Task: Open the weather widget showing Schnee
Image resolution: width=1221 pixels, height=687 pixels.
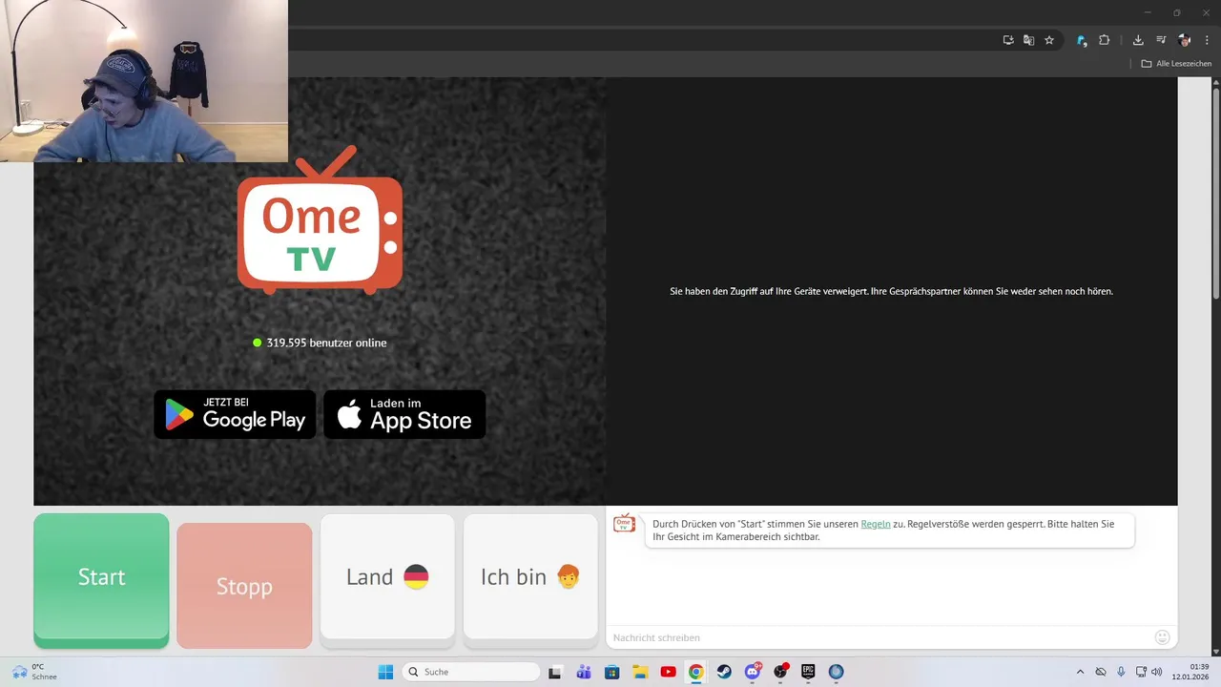Action: point(34,672)
